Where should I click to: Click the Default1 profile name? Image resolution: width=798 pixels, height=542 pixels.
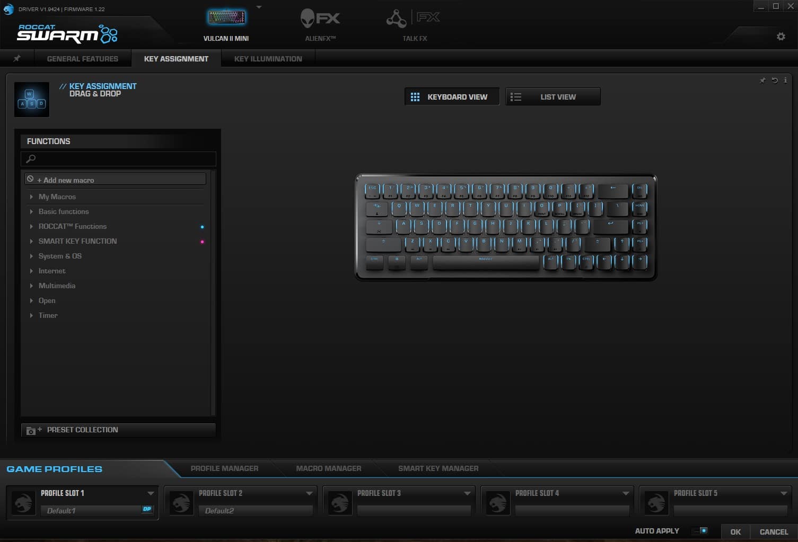click(x=61, y=511)
